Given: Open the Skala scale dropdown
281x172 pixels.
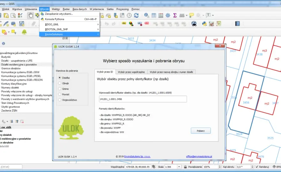Looking at the screenshot, I should point(179,167).
